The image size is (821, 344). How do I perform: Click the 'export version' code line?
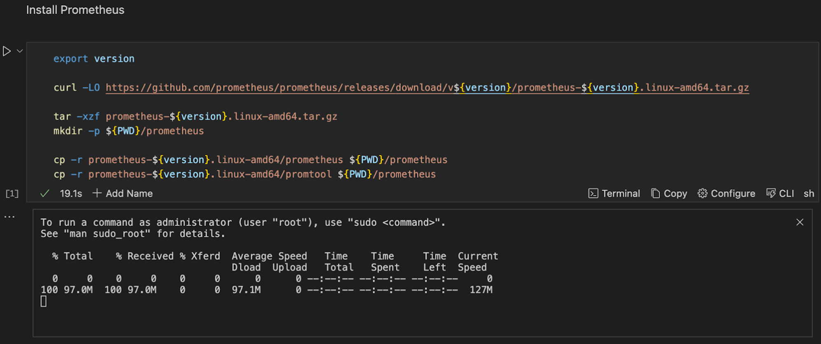(x=94, y=59)
